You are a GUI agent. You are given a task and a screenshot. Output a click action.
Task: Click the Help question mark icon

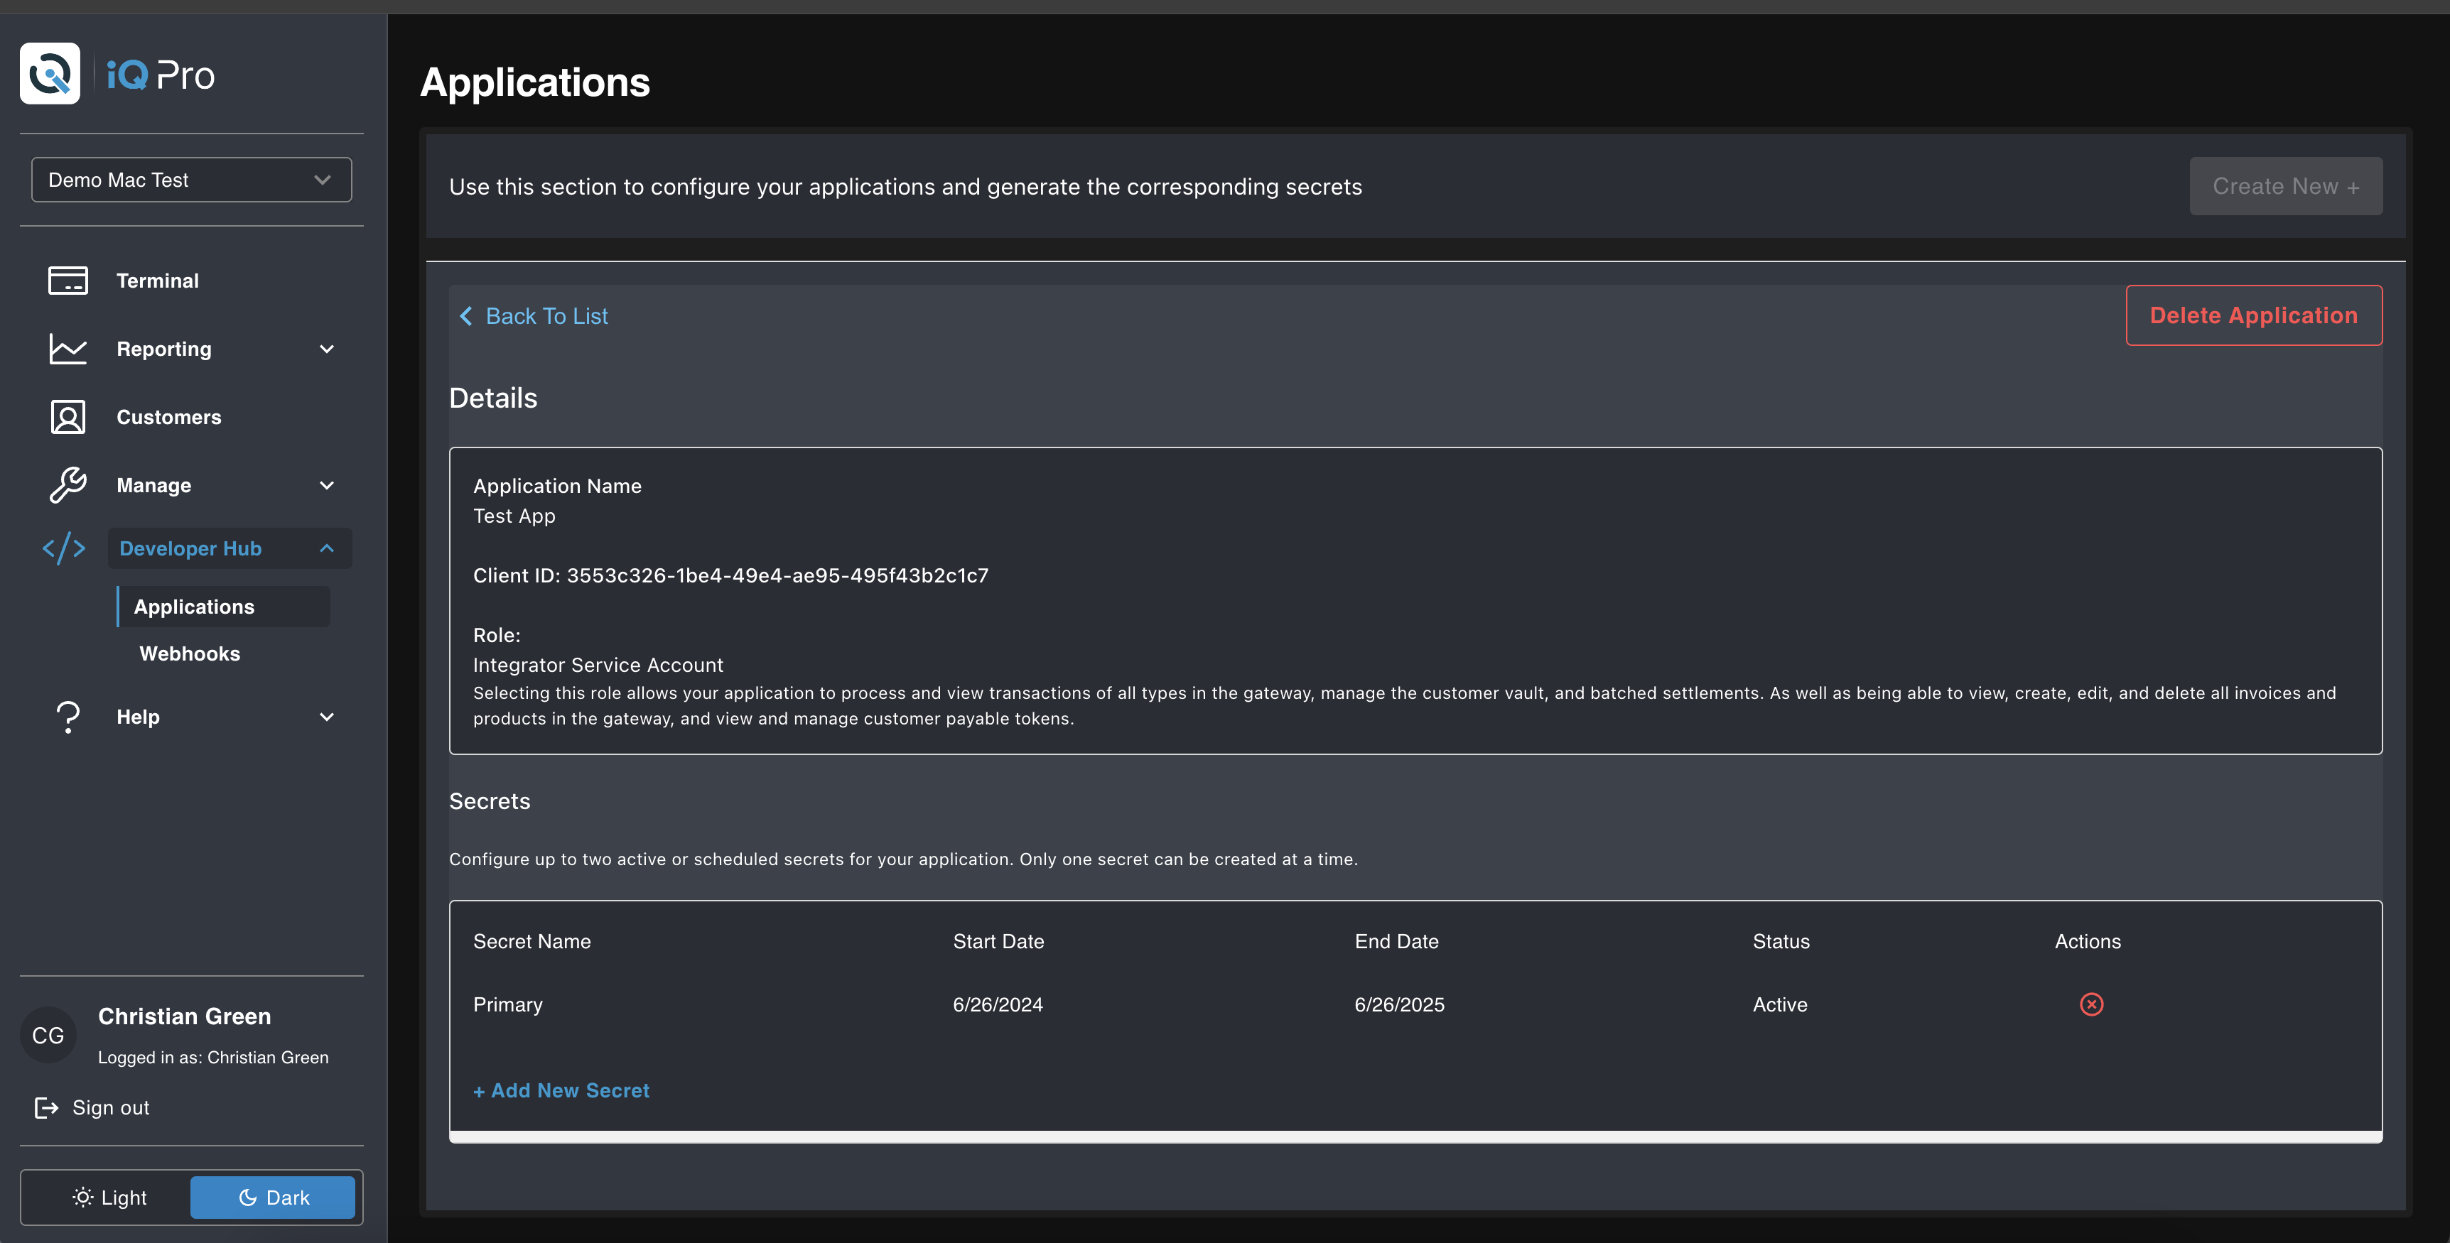tap(68, 717)
